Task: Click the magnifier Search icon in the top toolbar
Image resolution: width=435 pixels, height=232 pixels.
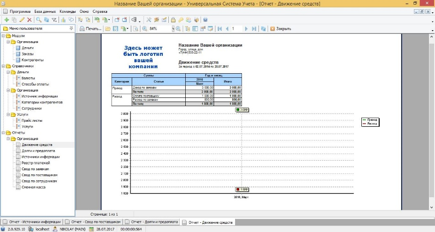Action: point(39,20)
